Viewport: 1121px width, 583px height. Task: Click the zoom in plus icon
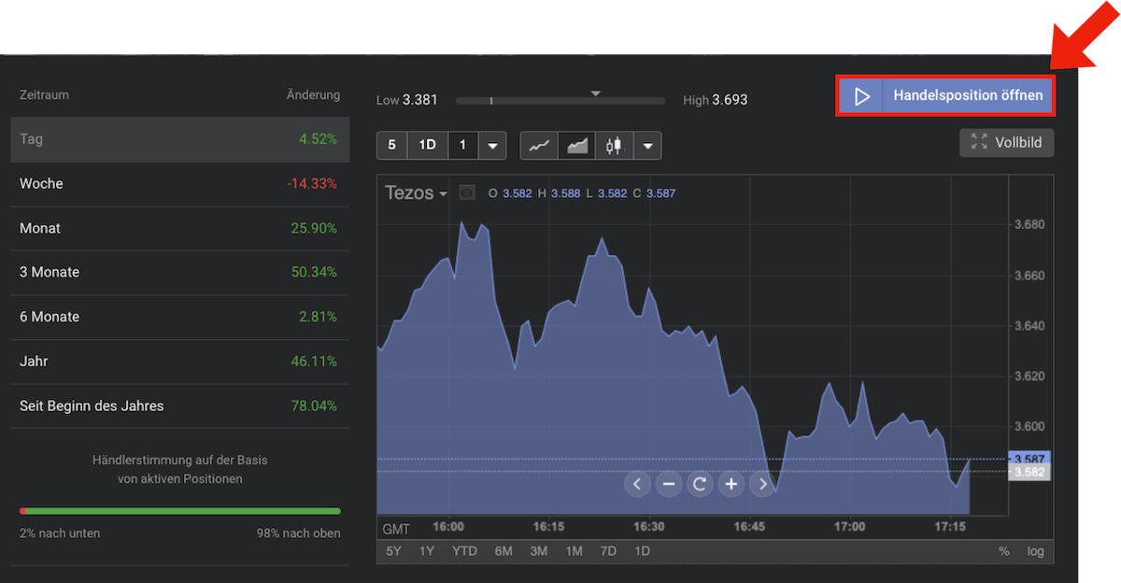[731, 484]
